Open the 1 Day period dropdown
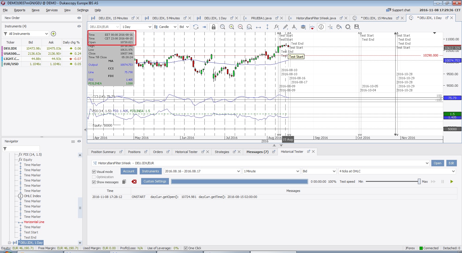This screenshot has width=462, height=253. pyautogui.click(x=136, y=27)
